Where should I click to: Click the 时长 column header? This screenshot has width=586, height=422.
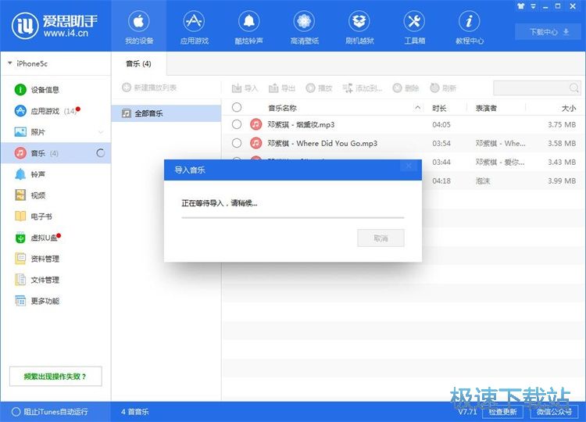pos(439,109)
